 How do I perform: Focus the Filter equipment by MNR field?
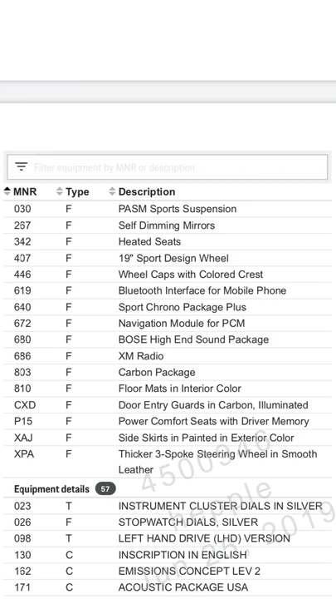168,167
